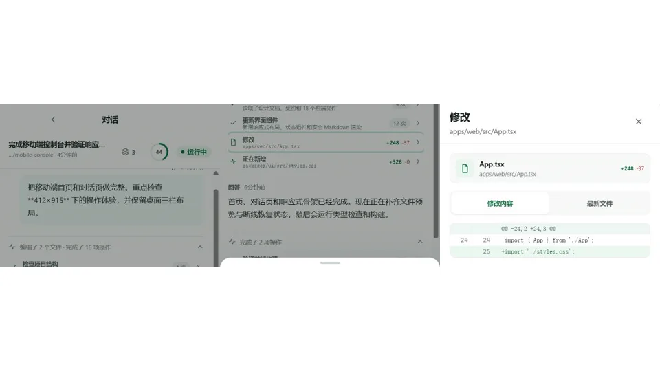
Task: Click the 12 次 count badge
Action: (399, 123)
